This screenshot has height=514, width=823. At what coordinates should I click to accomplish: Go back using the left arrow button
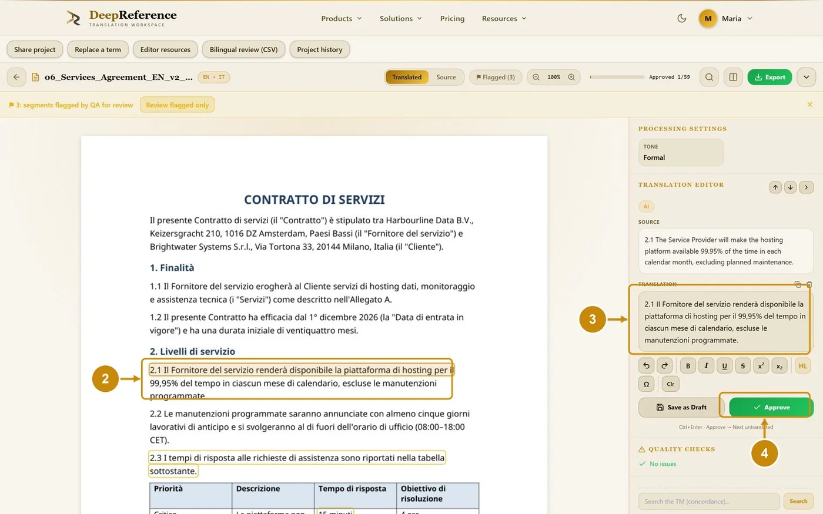pos(16,77)
